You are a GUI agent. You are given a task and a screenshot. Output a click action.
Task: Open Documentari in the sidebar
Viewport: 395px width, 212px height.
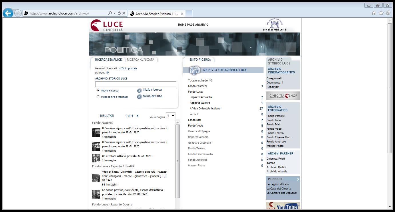[x=275, y=83]
